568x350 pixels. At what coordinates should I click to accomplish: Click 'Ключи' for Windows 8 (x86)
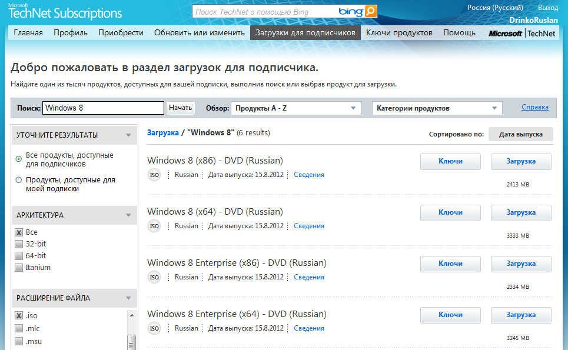point(451,161)
